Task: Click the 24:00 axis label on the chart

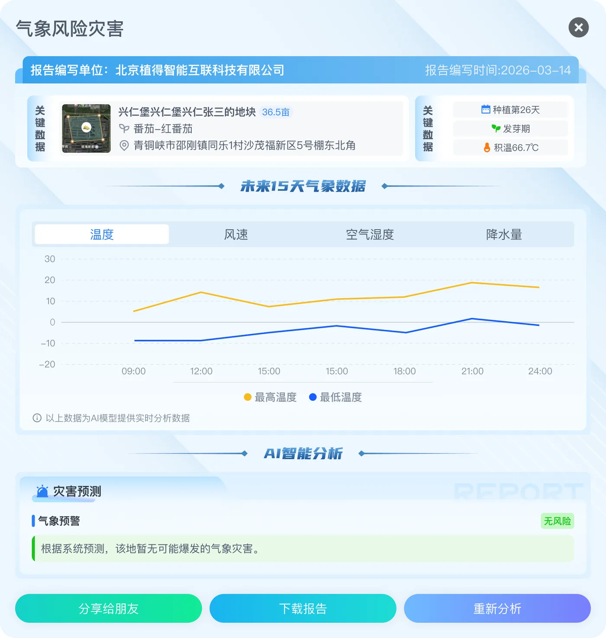Action: (x=540, y=371)
